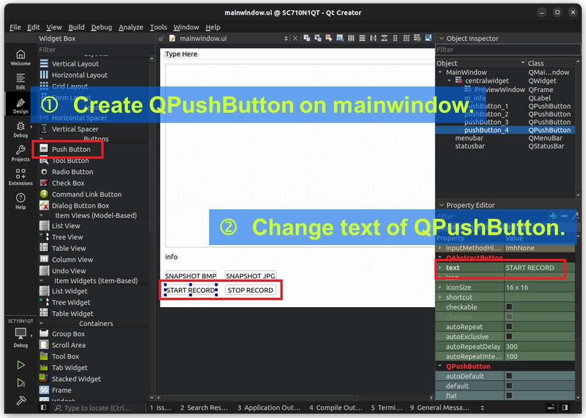Screen dimensions: 586x418
Task: Open Compile Output pane
Action: click(x=336, y=407)
